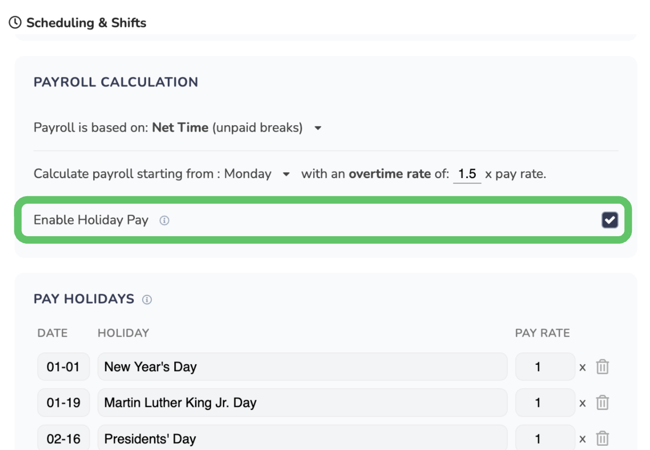Click the 01-19 date field
The height and width of the screenshot is (450, 650).
tap(63, 403)
